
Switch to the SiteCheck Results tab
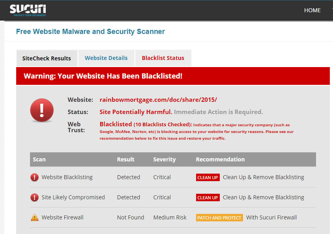pos(47,58)
